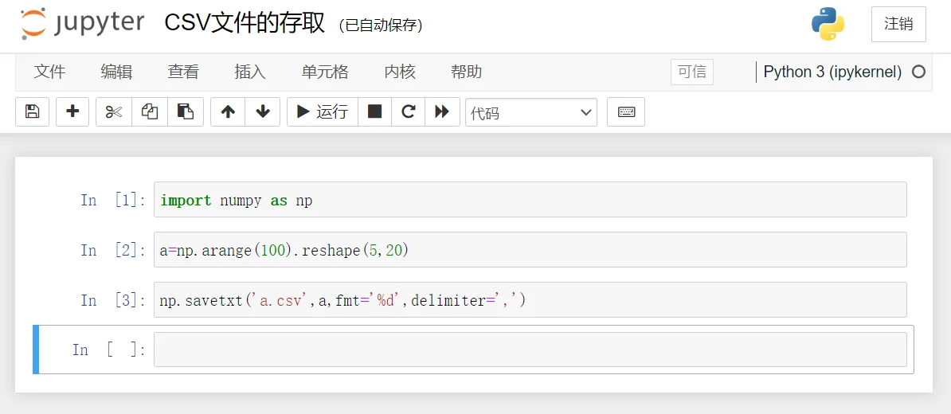Restart the kernel with circular arrow icon
The image size is (951, 414).
point(409,112)
